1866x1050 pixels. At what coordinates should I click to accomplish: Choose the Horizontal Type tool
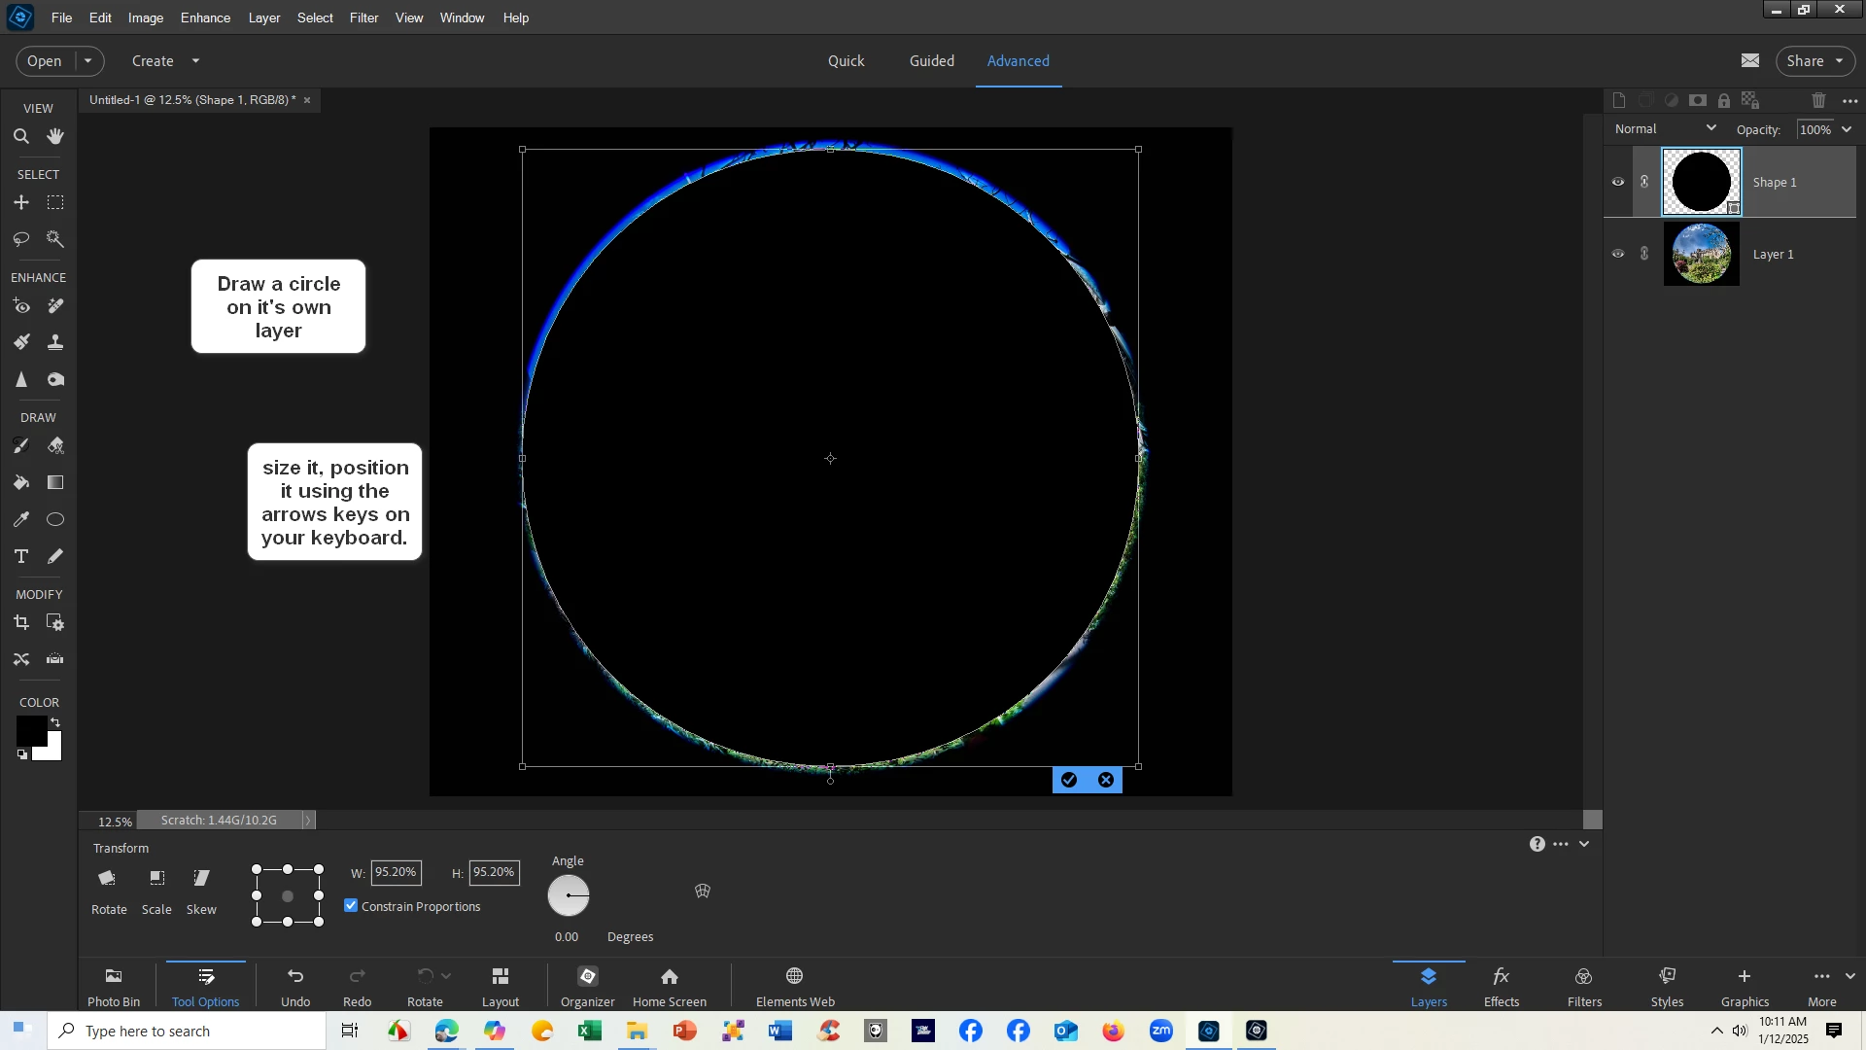point(20,557)
